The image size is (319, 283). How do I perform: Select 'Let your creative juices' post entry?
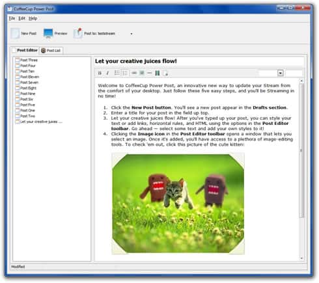point(38,122)
